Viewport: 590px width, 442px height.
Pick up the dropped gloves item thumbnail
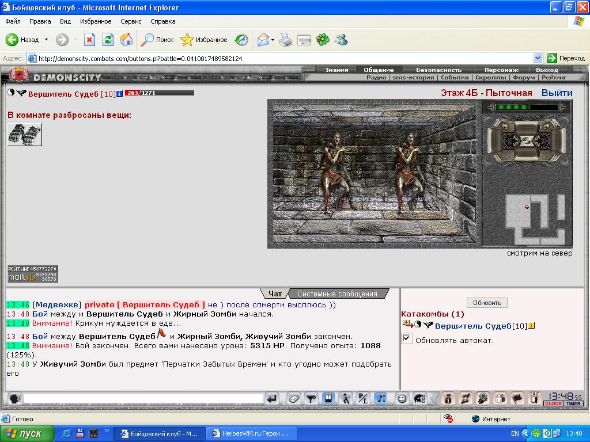tap(25, 135)
